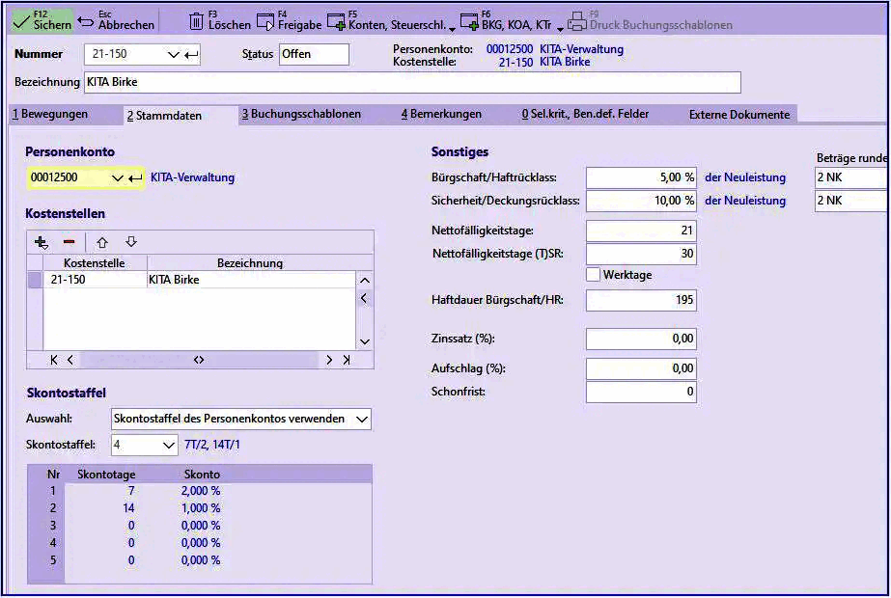
Task: Select the Kostenstelle cell 21-150
Action: pyautogui.click(x=95, y=280)
